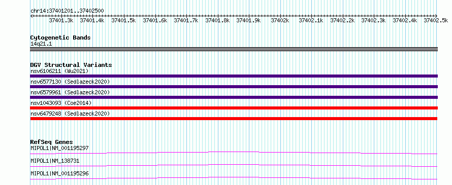
Task: Click the 37401.8k ruler tick label
Action: point(218,20)
